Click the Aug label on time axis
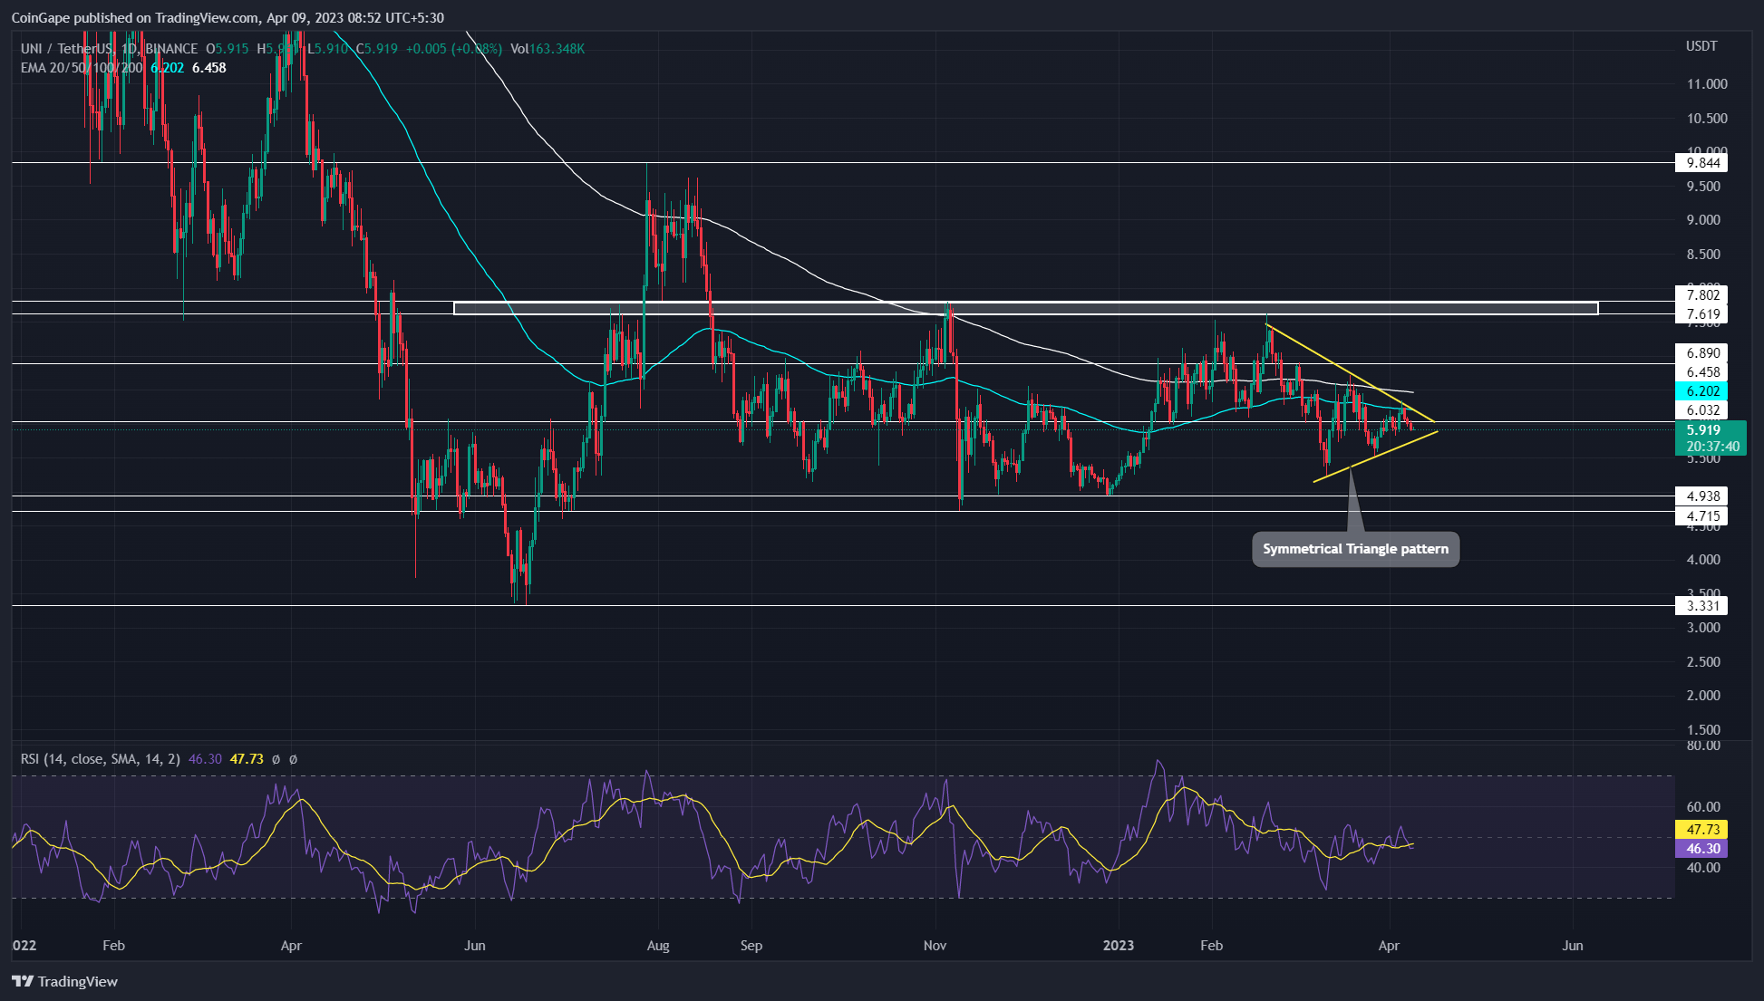Screen dimensions: 1764x1001 point(658,946)
